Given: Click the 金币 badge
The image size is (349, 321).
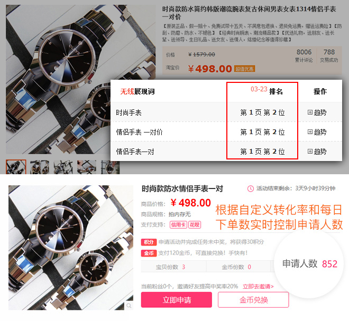Looking at the screenshot, I should pyautogui.click(x=149, y=253).
